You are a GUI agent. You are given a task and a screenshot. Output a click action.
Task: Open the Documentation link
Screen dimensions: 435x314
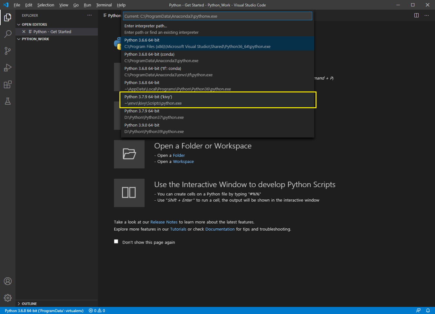(220, 229)
